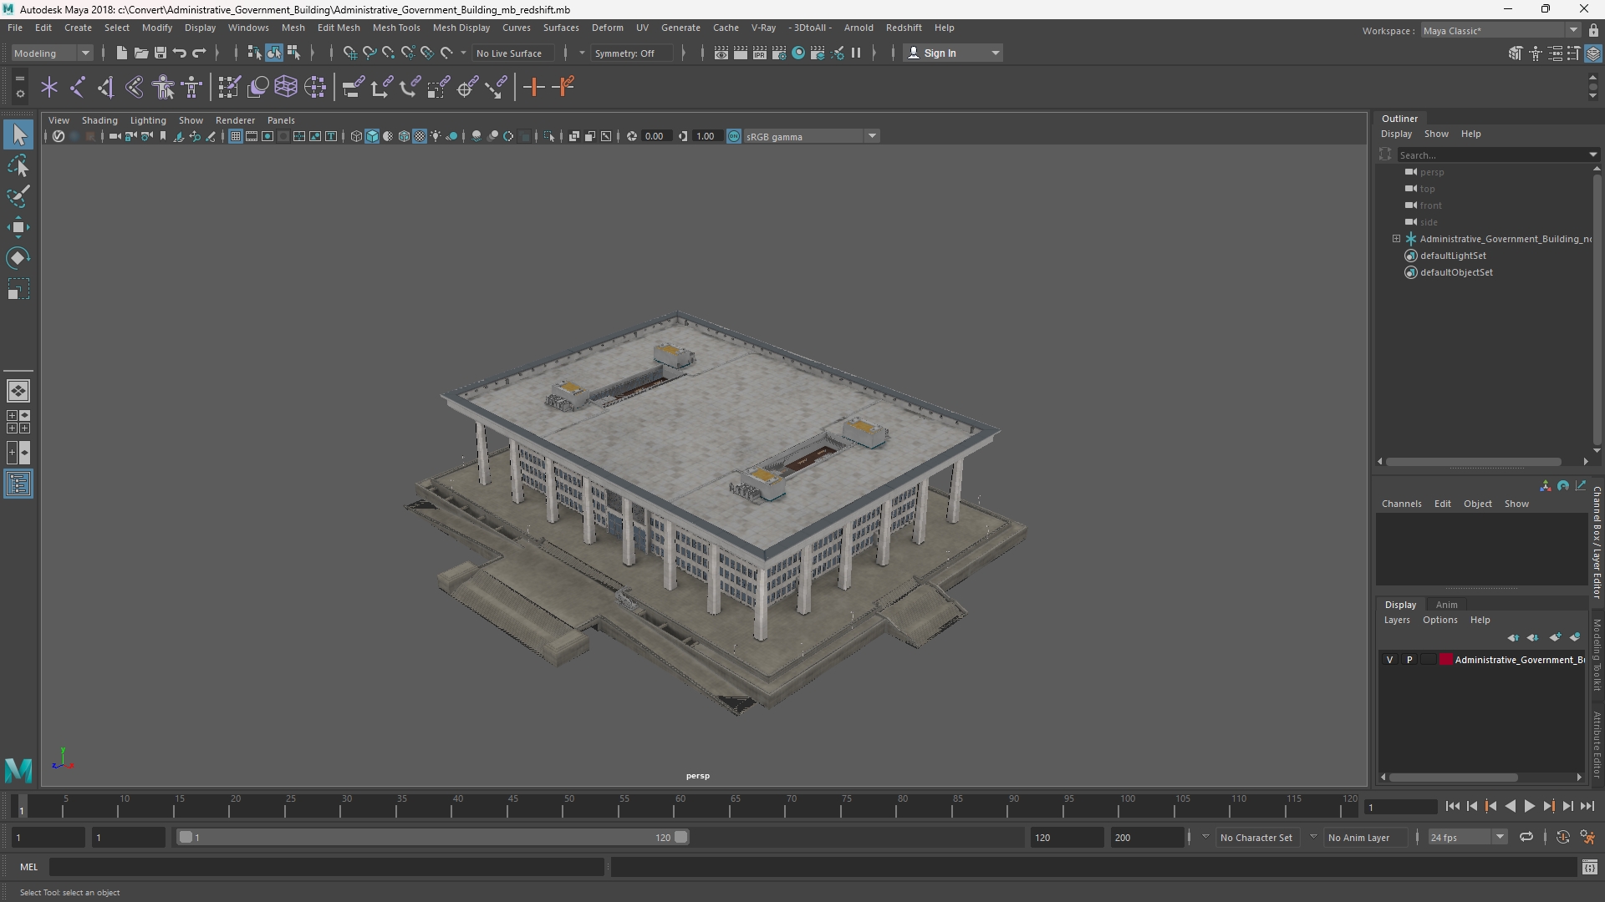This screenshot has height=902, width=1605.
Task: Toggle layer playback P box
Action: pyautogui.click(x=1409, y=660)
